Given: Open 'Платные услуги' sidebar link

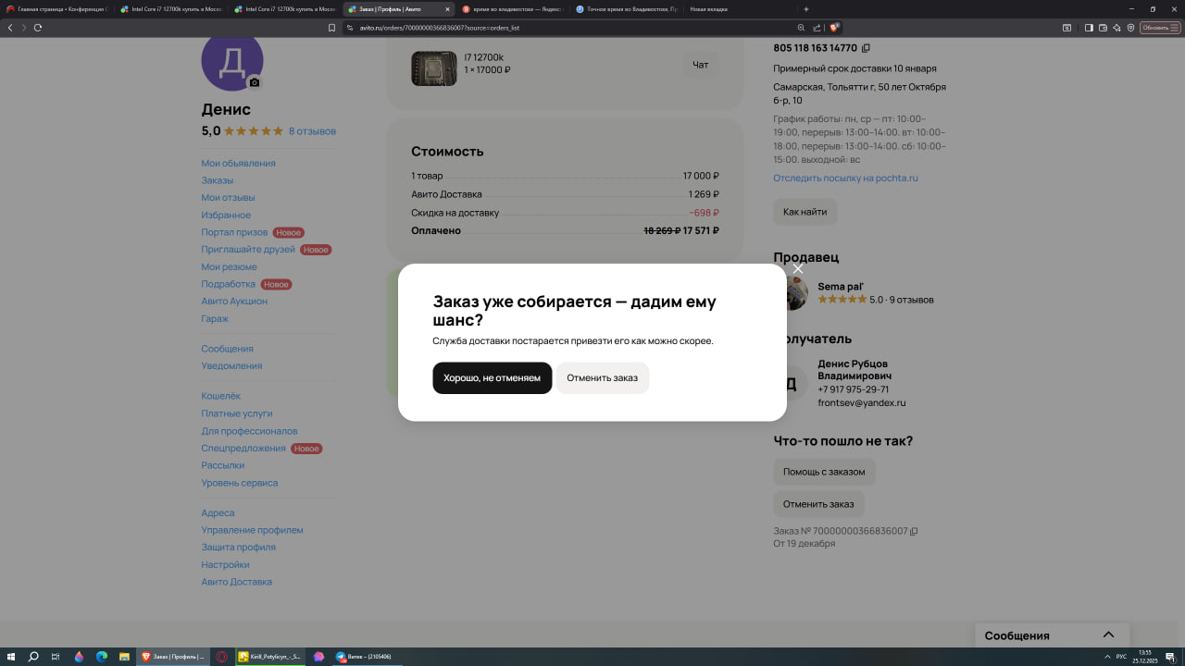Looking at the screenshot, I should coord(237,414).
